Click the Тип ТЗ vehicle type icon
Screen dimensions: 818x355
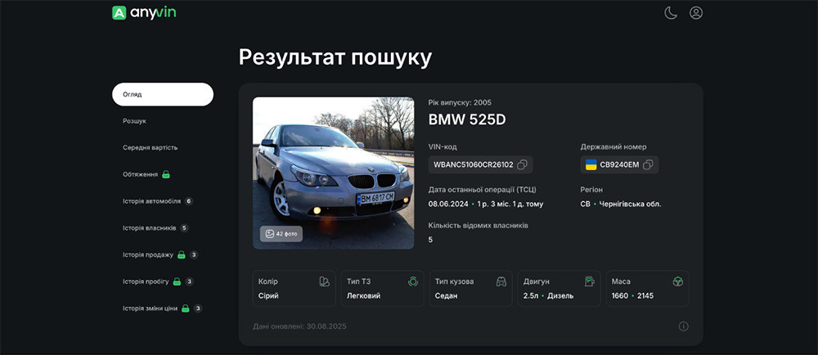click(x=413, y=281)
